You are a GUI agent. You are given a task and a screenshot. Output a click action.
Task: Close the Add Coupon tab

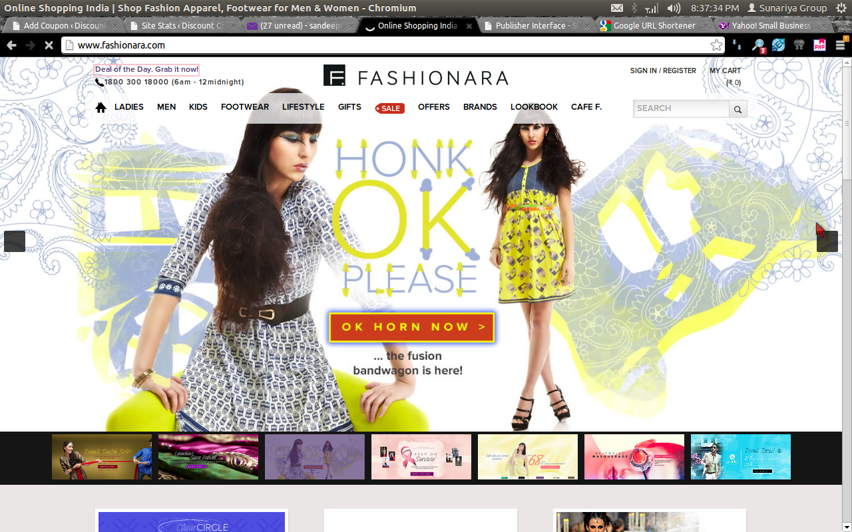[115, 26]
